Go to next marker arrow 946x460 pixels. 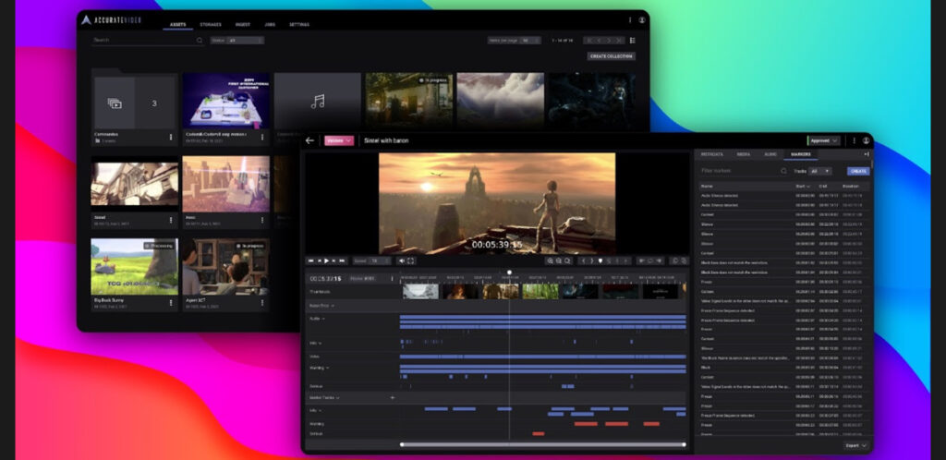(x=592, y=261)
